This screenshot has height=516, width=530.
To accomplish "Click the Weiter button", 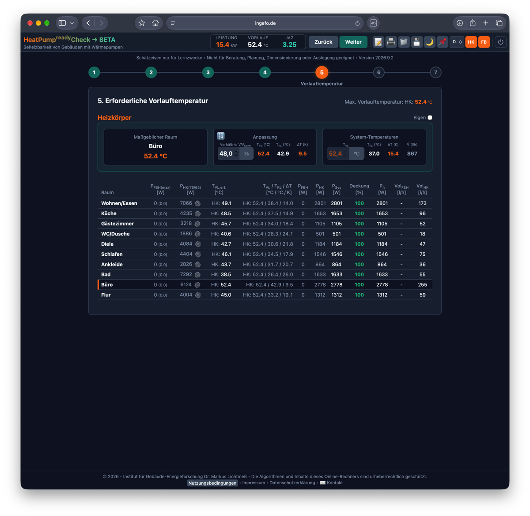I will [x=353, y=42].
